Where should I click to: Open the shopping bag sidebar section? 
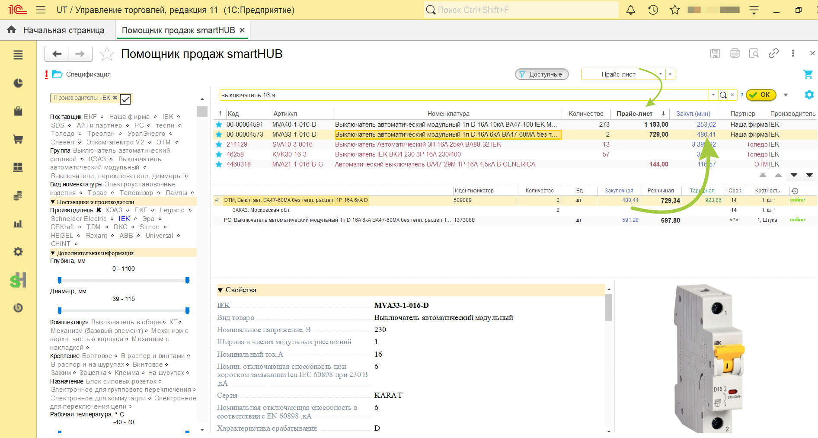coord(18,111)
